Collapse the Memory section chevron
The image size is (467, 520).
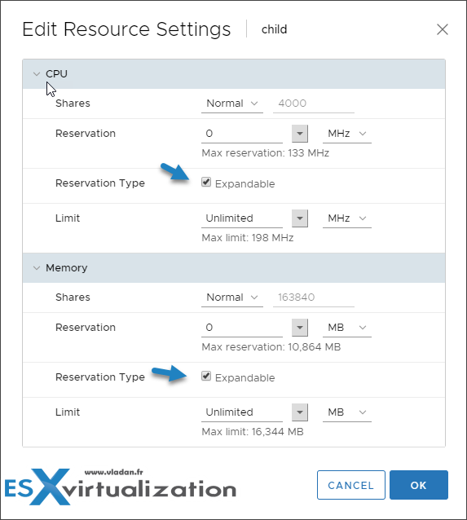37,267
